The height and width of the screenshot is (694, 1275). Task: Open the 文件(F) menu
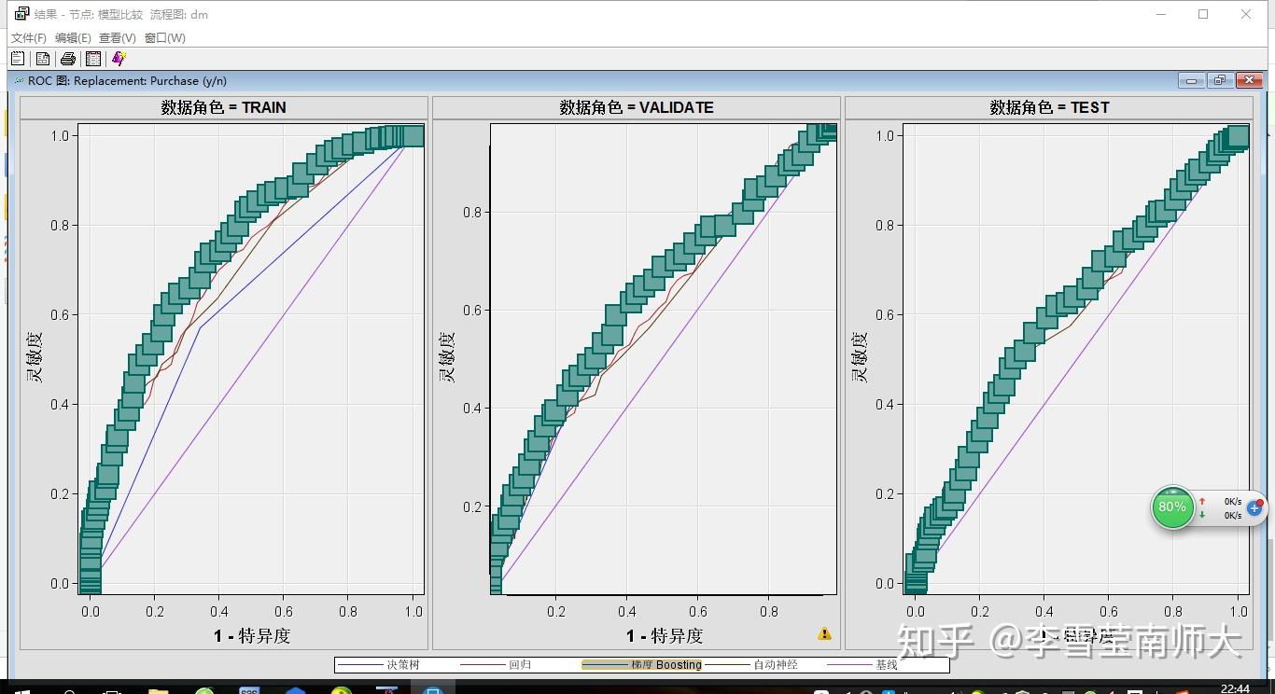tap(29, 38)
